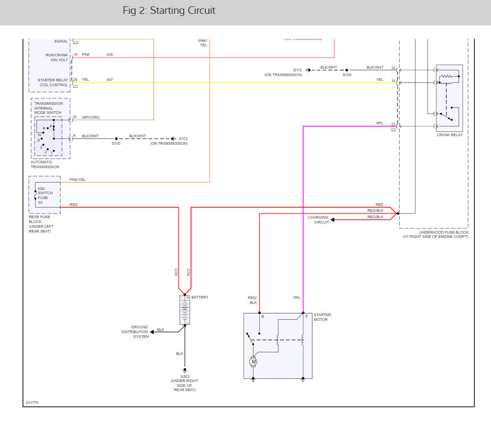Click 'GROUND DISTRIBUTION SYSTEM' text
Image resolution: width=491 pixels, height=430 pixels.
tap(136, 332)
